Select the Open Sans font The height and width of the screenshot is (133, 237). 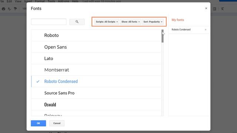click(x=96, y=47)
